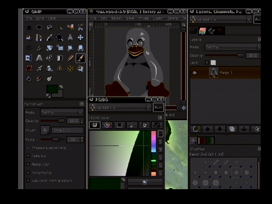The height and width of the screenshot is (204, 272).
Task: Select the Text tool
Action: coord(39,58)
